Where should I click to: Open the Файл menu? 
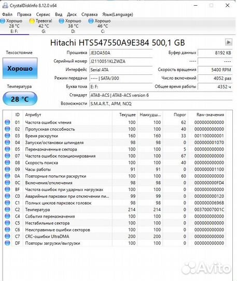click(7, 15)
